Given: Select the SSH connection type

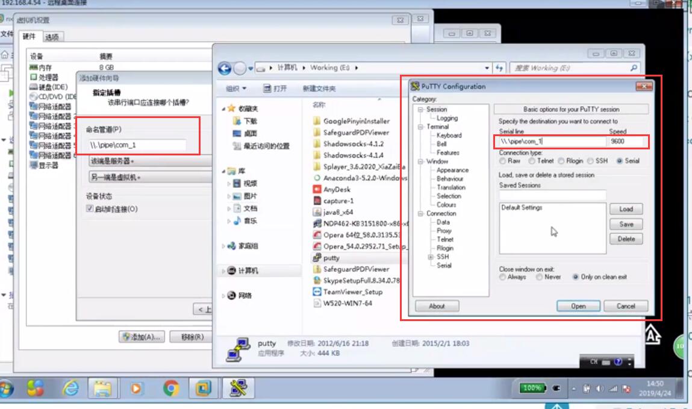Looking at the screenshot, I should pos(590,161).
